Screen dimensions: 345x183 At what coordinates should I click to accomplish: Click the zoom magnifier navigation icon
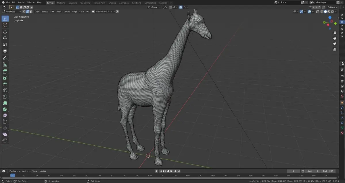335,33
